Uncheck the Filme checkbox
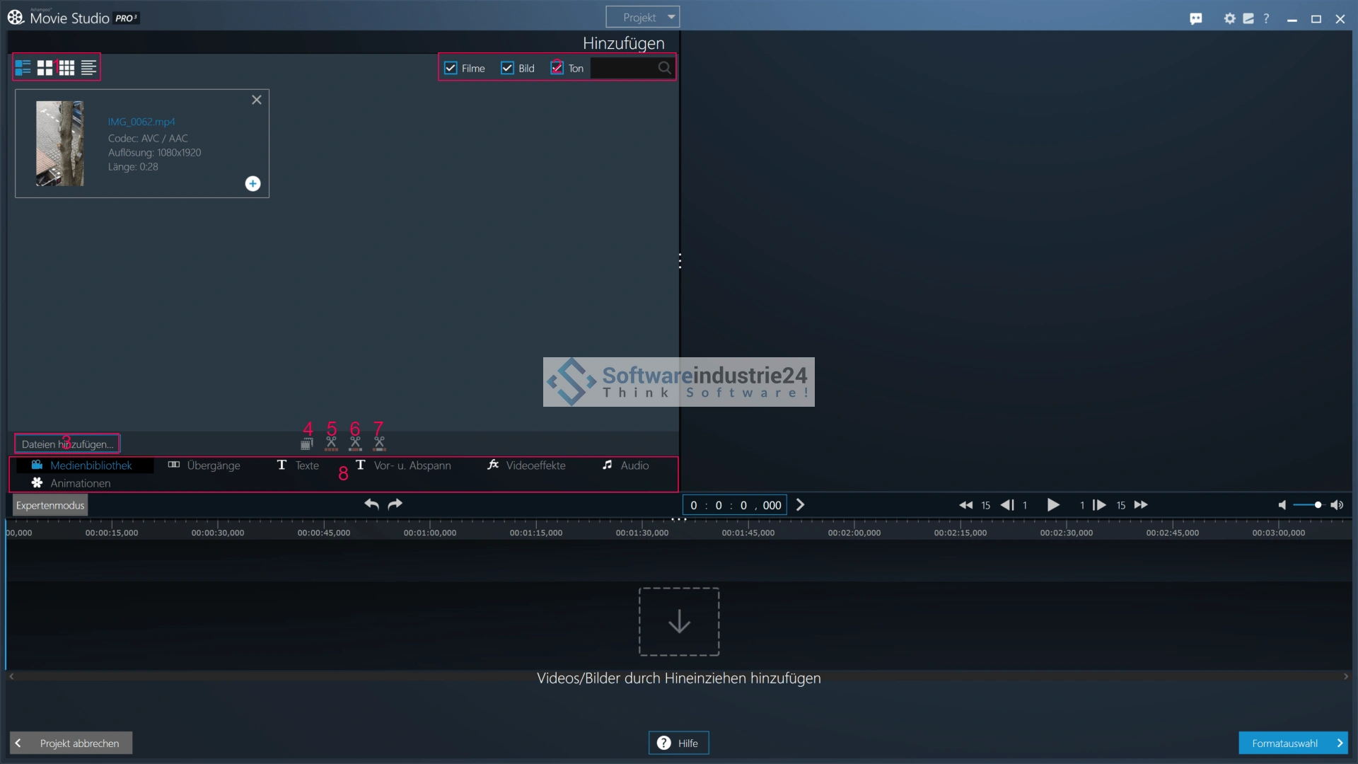1358x764 pixels. click(x=451, y=68)
